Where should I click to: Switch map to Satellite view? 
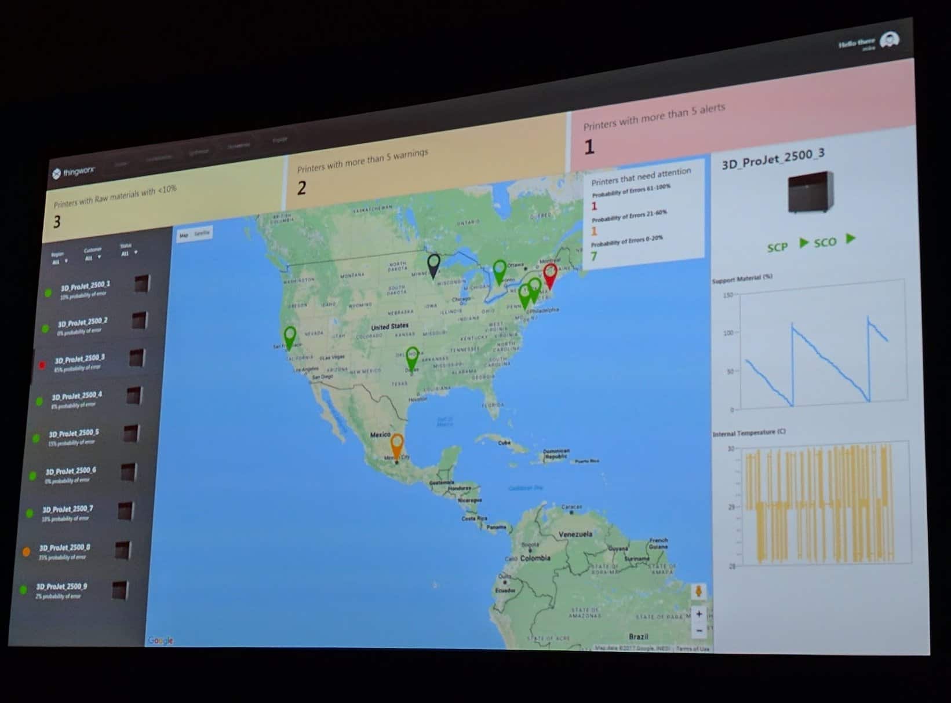point(202,233)
